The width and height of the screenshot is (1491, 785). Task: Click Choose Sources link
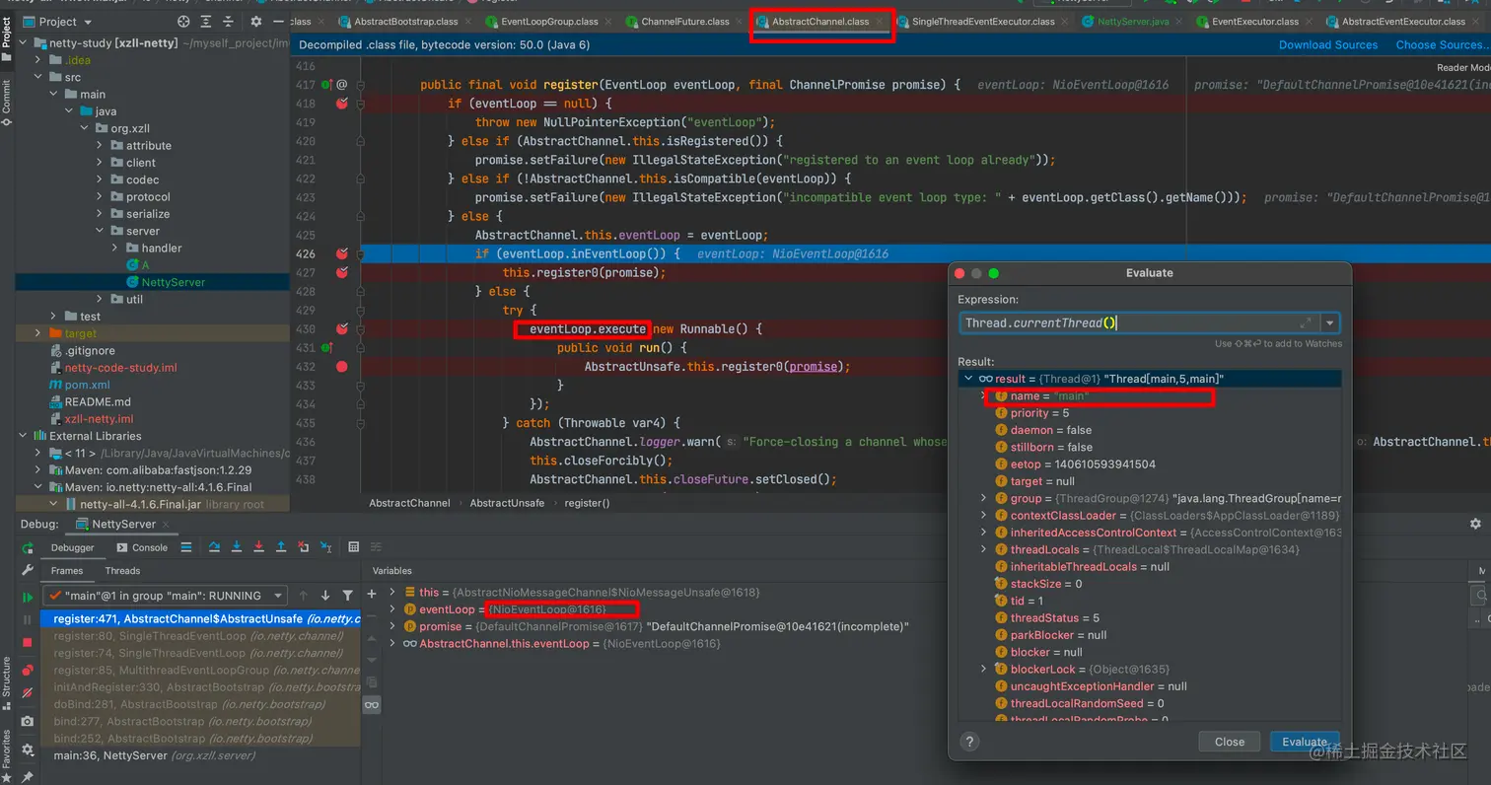pyautogui.click(x=1440, y=44)
